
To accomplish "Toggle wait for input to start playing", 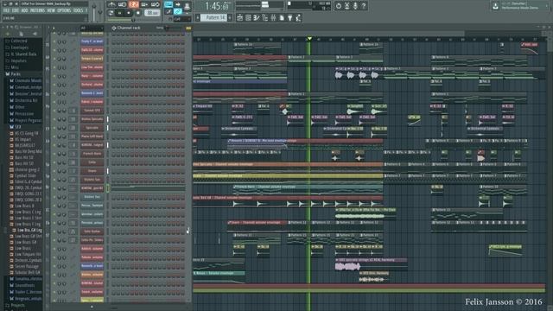I will pyautogui.click(x=123, y=4).
